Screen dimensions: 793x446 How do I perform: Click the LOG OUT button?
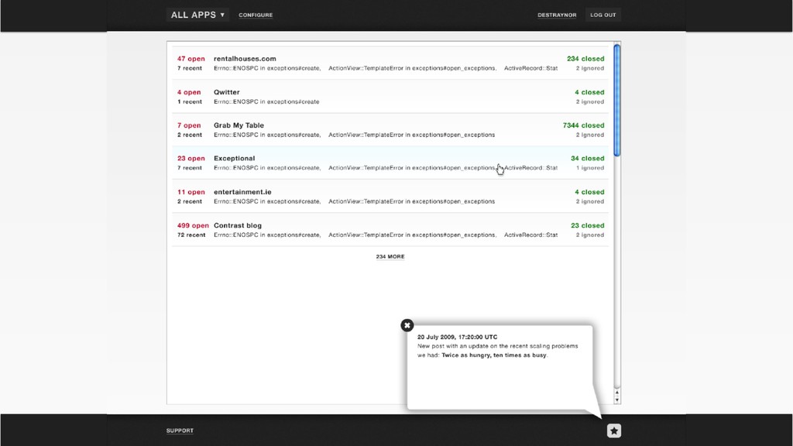[x=602, y=15]
